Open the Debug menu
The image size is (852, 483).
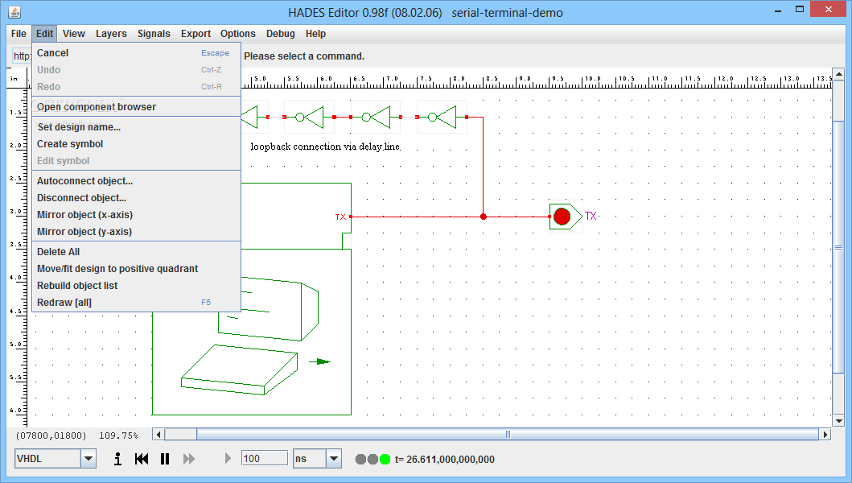(x=280, y=34)
